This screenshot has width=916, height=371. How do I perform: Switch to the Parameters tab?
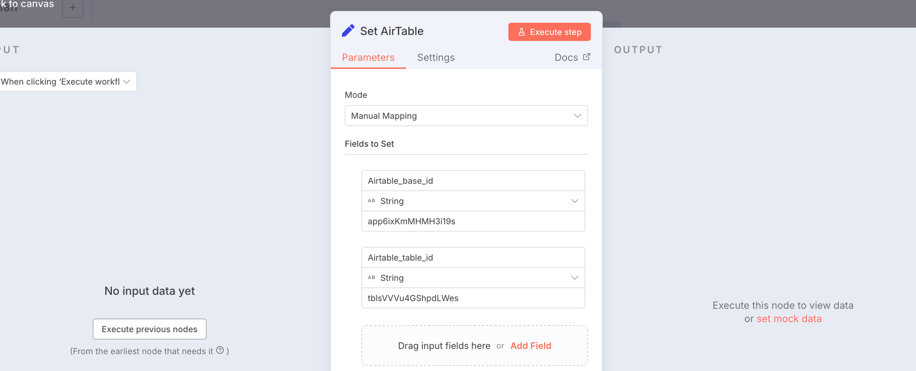(x=368, y=58)
